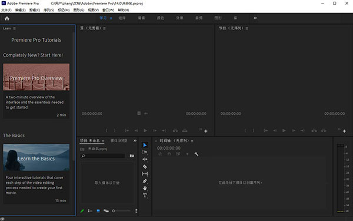Screen dimensions: 353x221
Task: Play the Source monitor clip
Action: (x=145, y=130)
